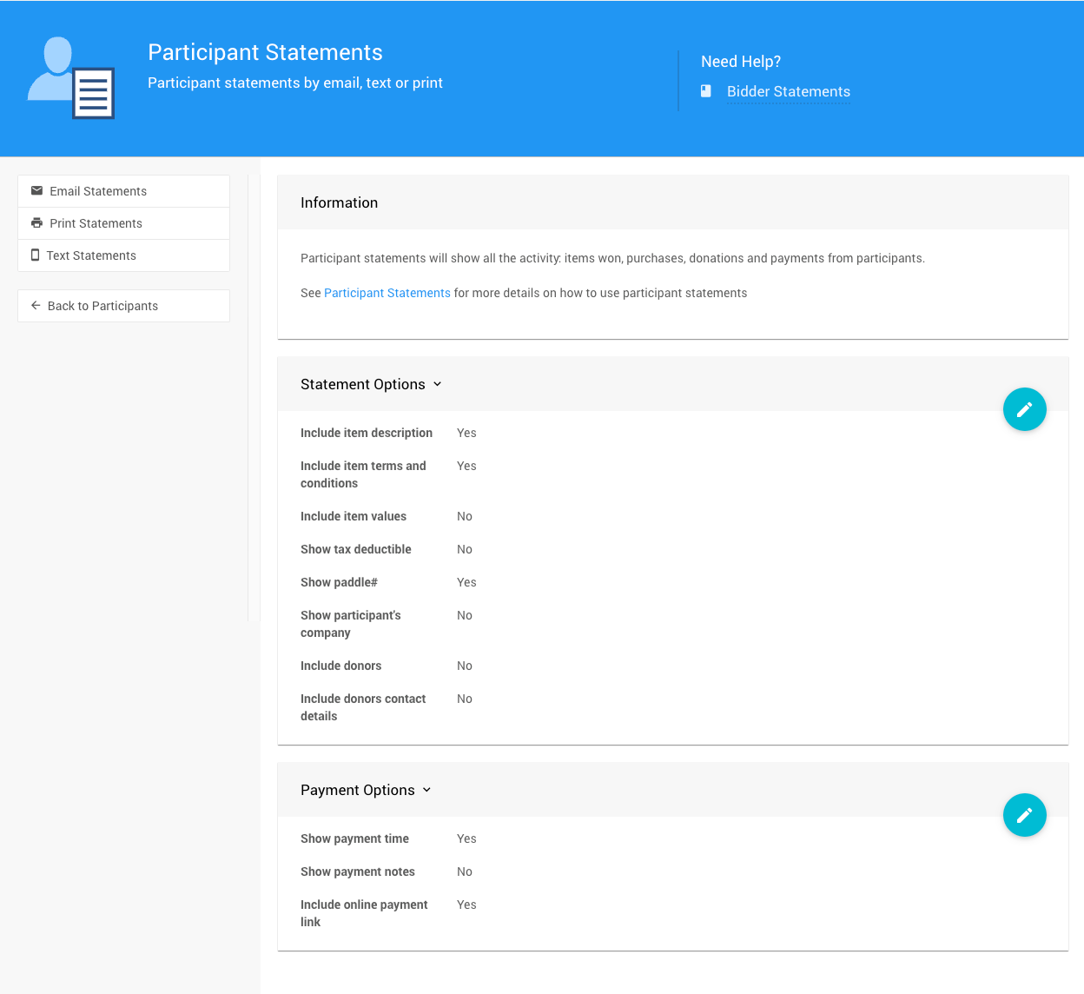The width and height of the screenshot is (1084, 994).
Task: Edit Payment Options using the pencil button
Action: pos(1024,815)
